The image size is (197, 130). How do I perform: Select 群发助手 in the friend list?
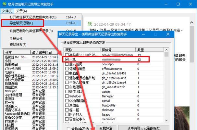tap(11, 121)
